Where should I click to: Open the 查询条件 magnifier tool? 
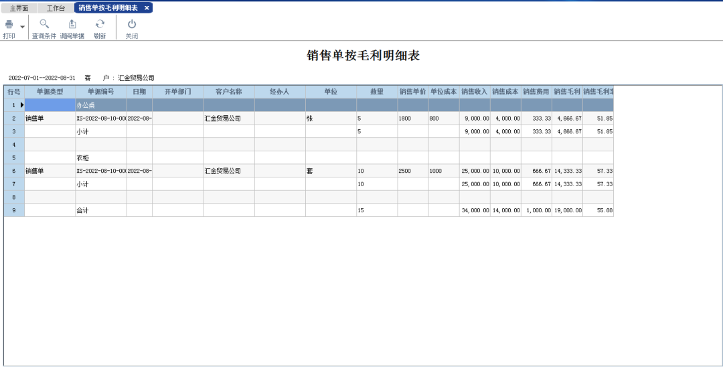pyautogui.click(x=44, y=25)
